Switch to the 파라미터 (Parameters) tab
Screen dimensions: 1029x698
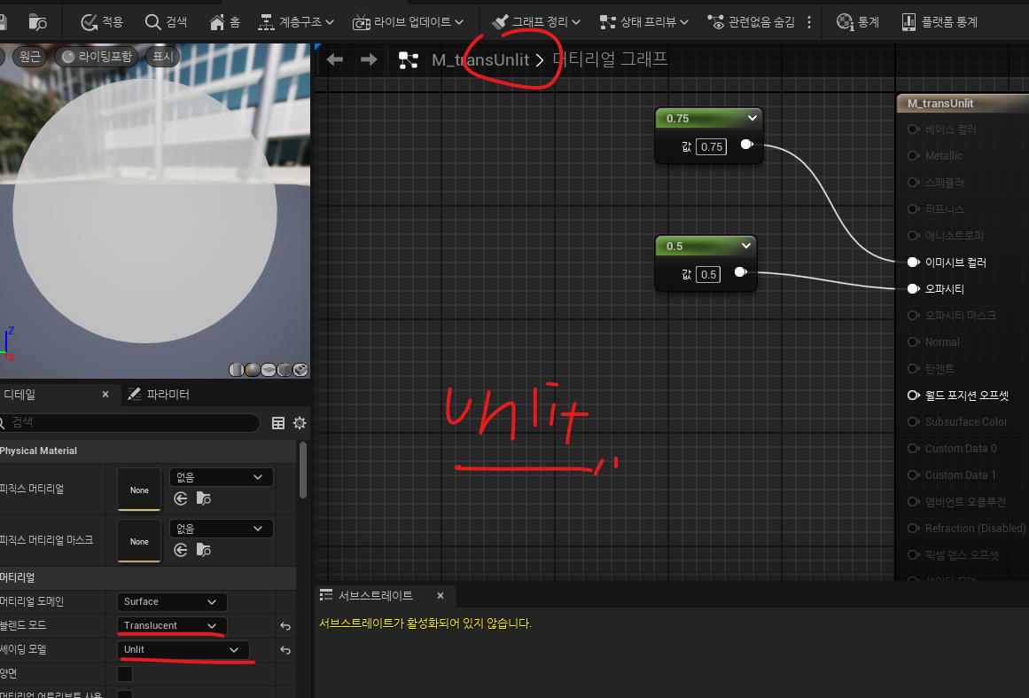coord(159,394)
